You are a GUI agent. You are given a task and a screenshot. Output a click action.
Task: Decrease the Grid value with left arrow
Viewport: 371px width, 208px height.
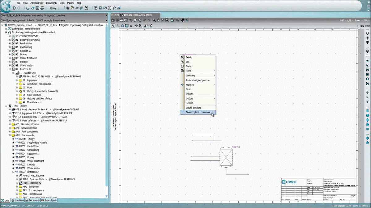[345, 20]
